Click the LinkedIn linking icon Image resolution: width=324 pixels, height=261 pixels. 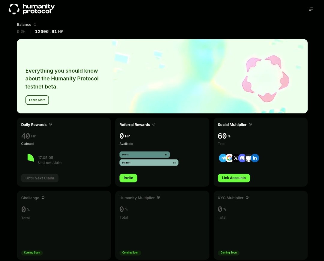tap(255, 158)
